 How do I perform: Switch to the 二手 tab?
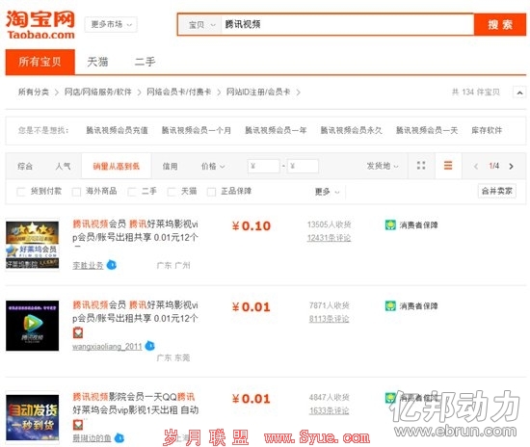click(145, 62)
